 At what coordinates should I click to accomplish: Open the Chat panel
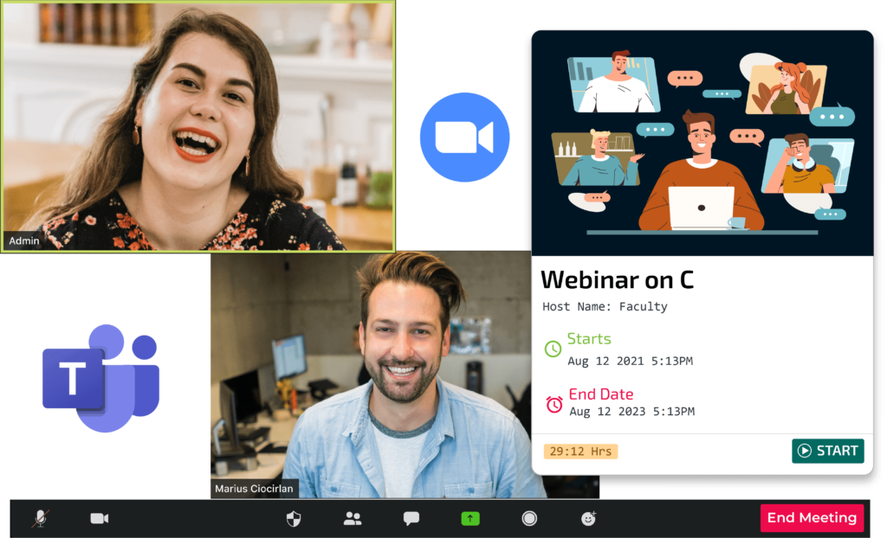tap(411, 518)
